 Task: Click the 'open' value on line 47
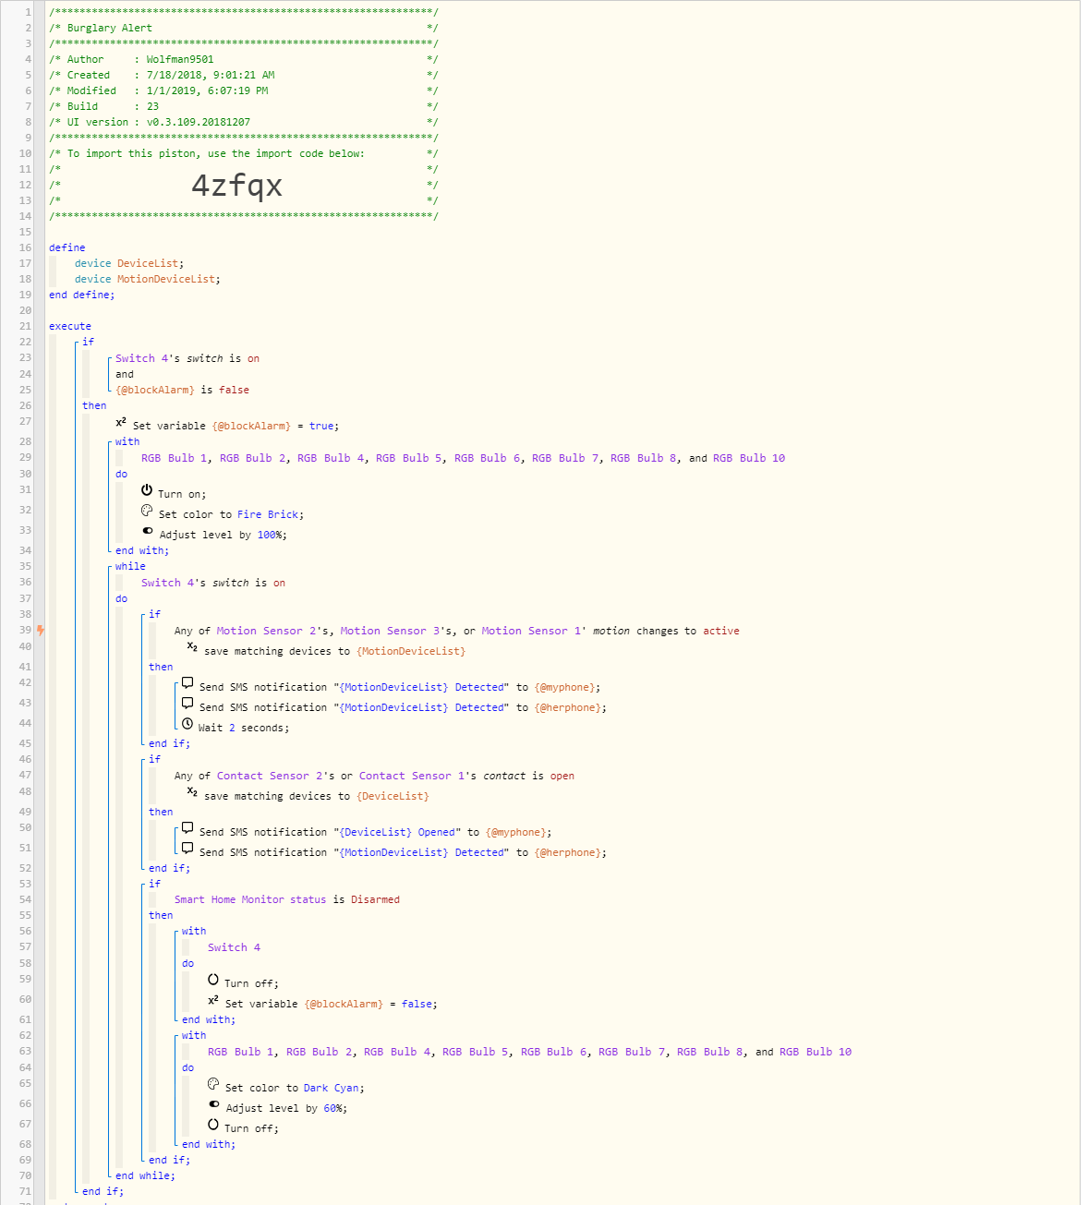click(562, 776)
